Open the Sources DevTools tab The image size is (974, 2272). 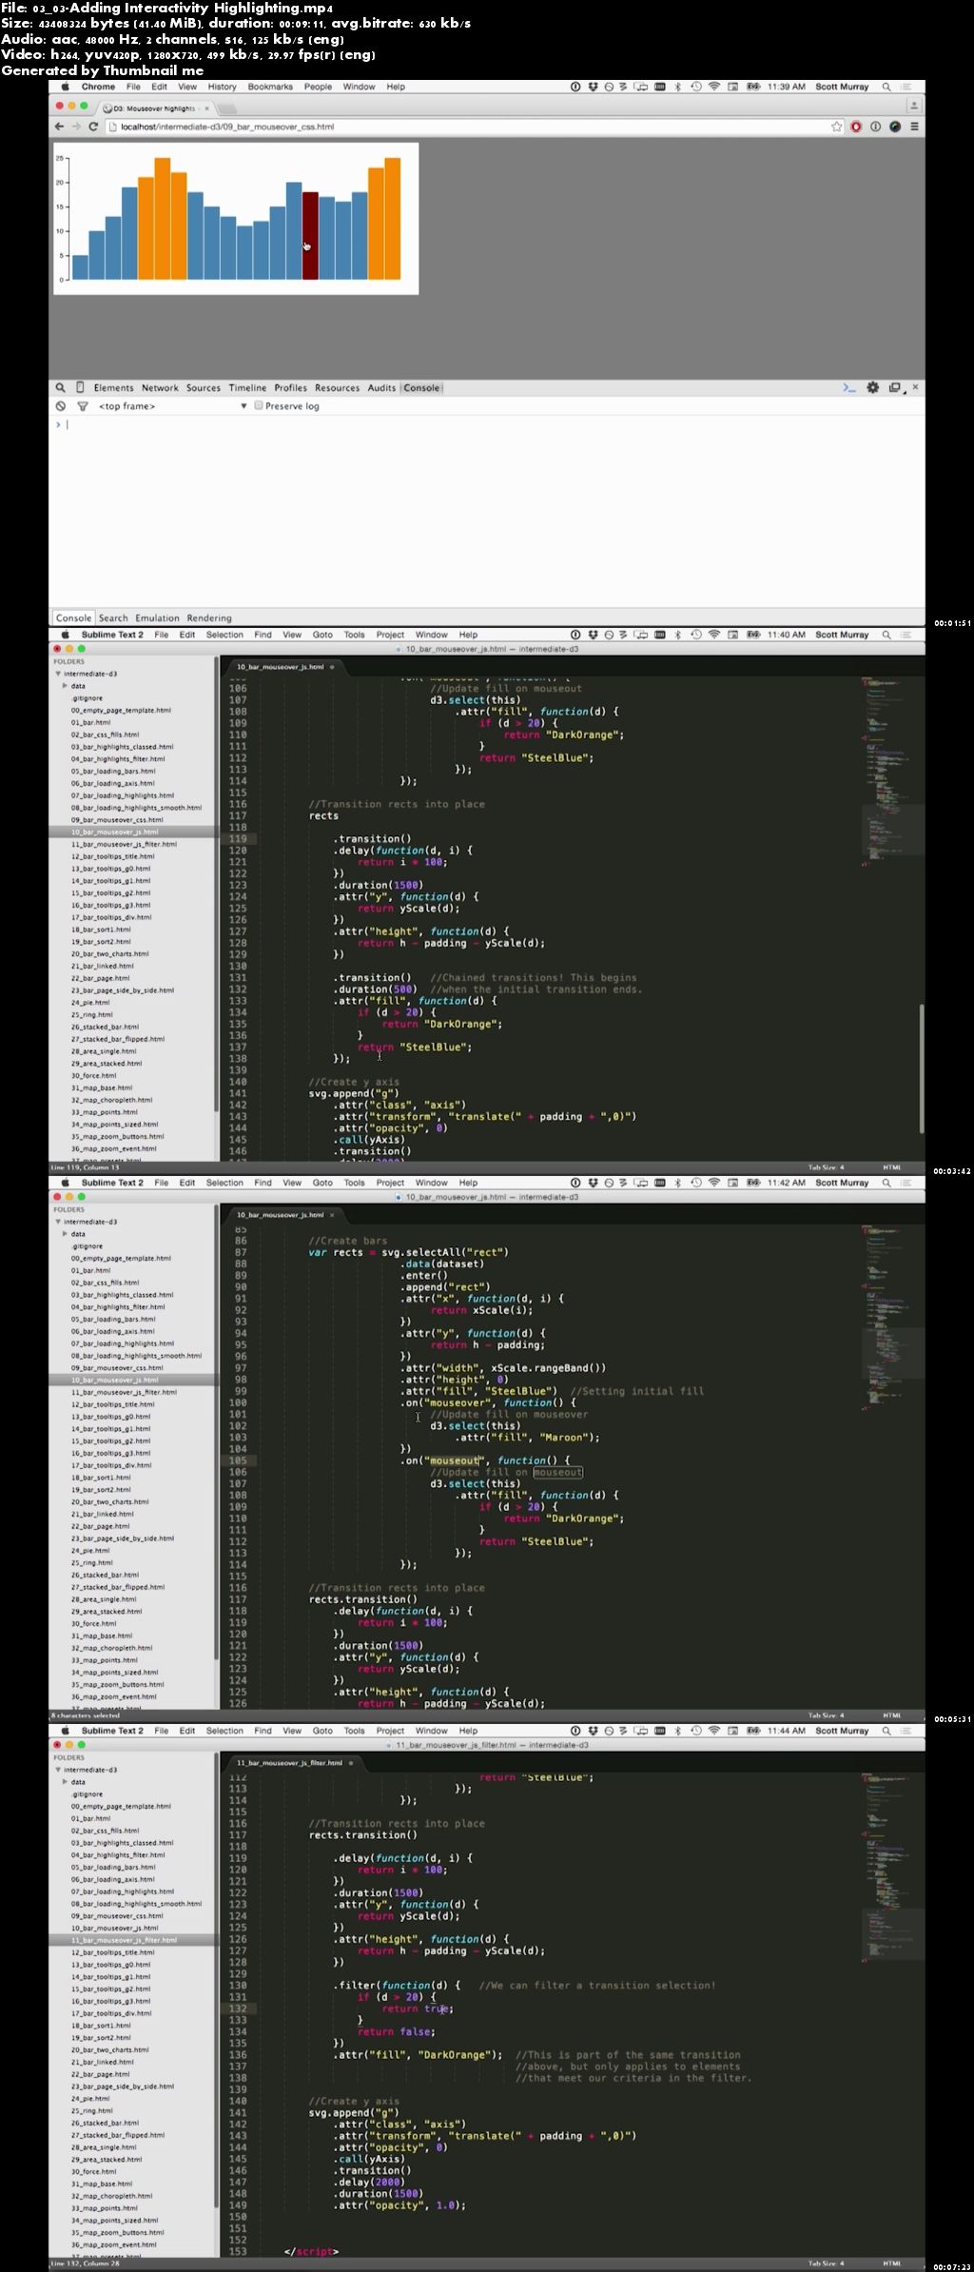click(203, 388)
